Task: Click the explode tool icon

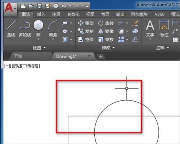Action: pyautogui.click(x=135, y=31)
